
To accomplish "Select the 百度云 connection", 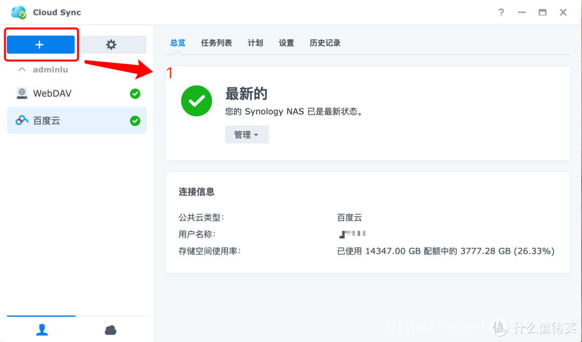I will point(77,121).
